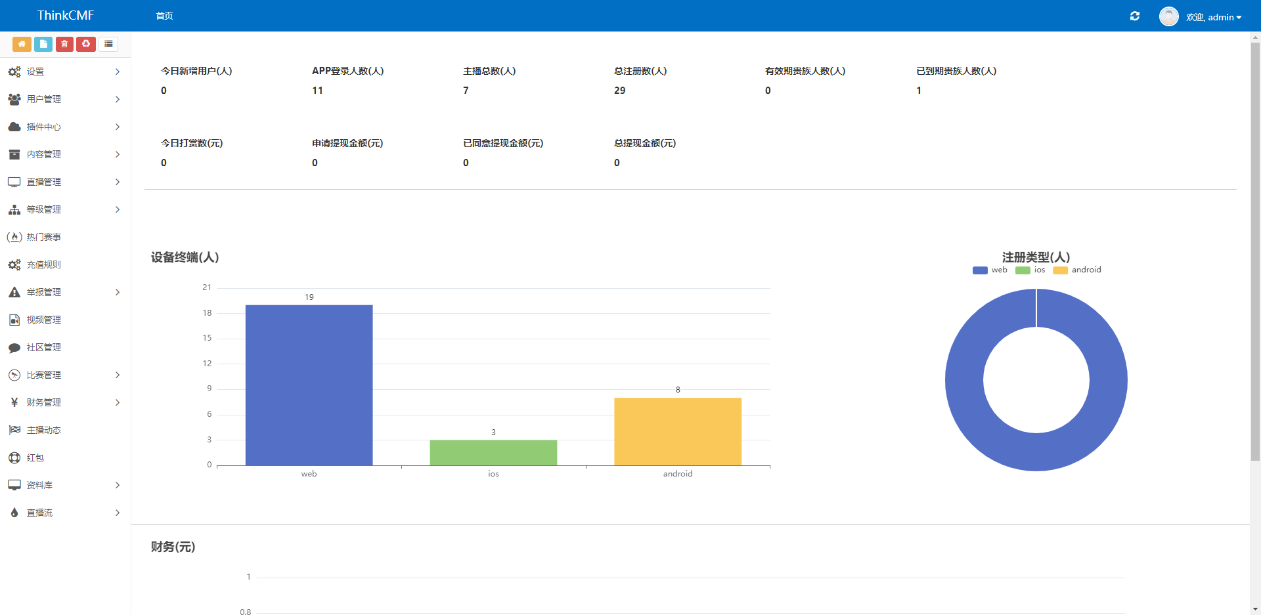Click the red recycle icon button

coord(86,44)
